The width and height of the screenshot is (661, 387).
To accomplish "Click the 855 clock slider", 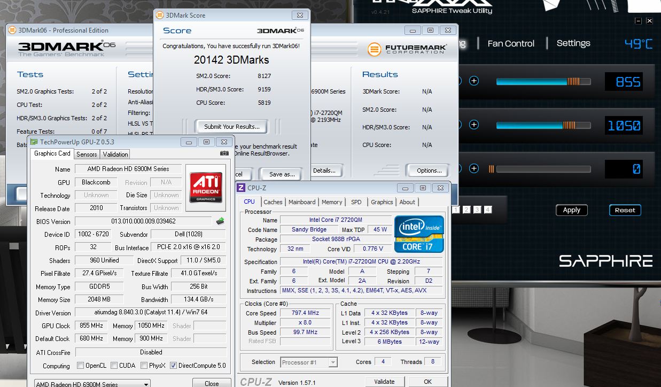I will click(543, 82).
